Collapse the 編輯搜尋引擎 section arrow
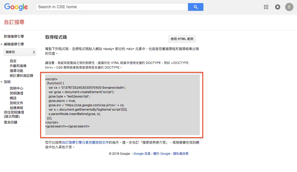 point(2,44)
